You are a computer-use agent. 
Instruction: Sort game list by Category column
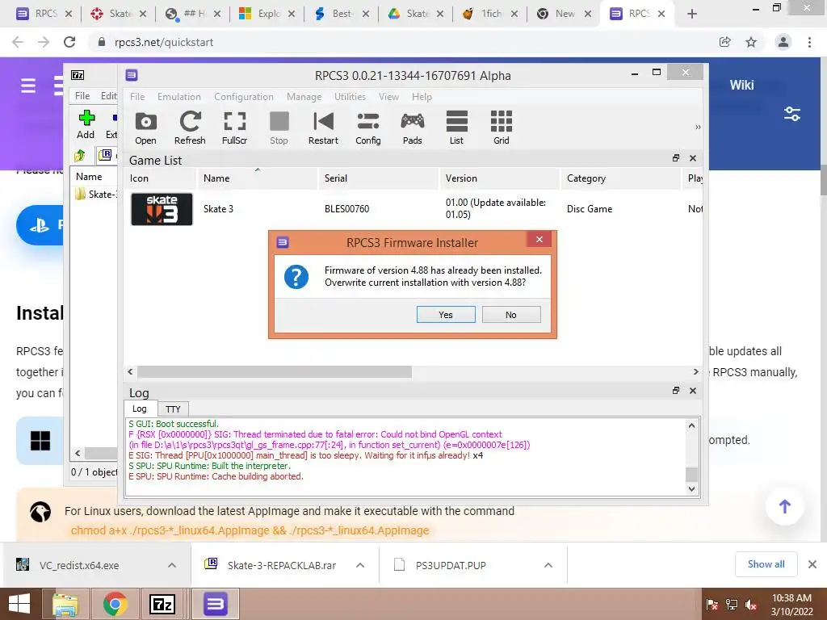click(620, 178)
